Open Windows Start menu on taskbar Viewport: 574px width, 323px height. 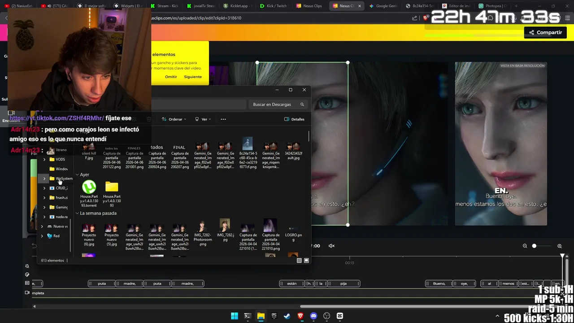click(x=235, y=316)
